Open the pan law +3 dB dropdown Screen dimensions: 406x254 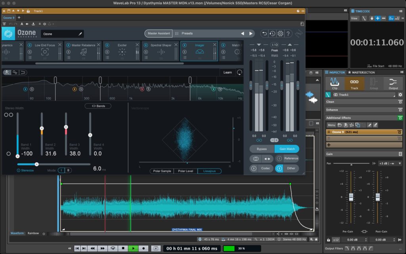click(390, 163)
